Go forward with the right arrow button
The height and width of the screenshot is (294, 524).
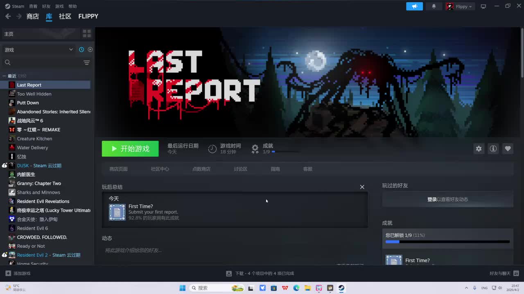point(19,16)
